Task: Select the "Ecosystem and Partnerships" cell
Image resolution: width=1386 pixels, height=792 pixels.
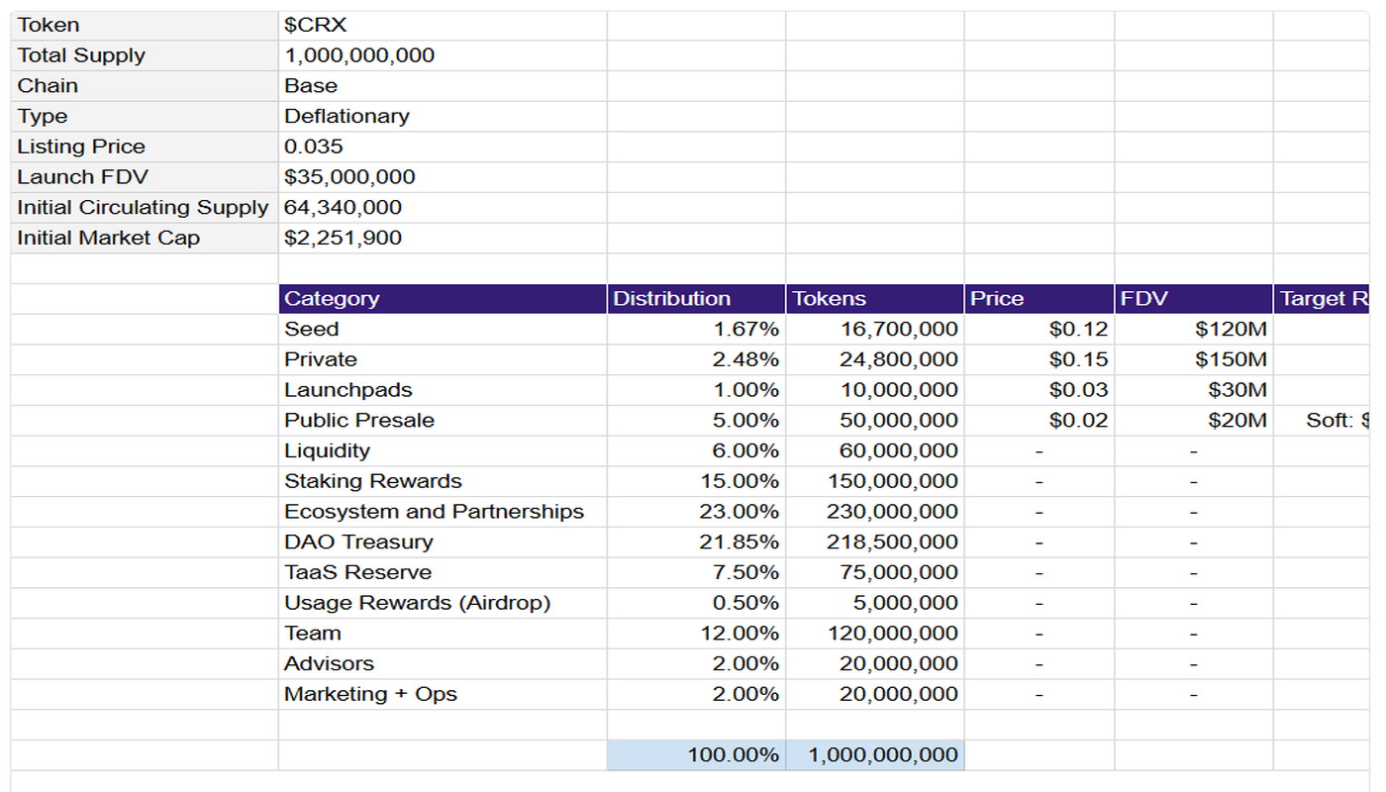Action: click(x=443, y=512)
